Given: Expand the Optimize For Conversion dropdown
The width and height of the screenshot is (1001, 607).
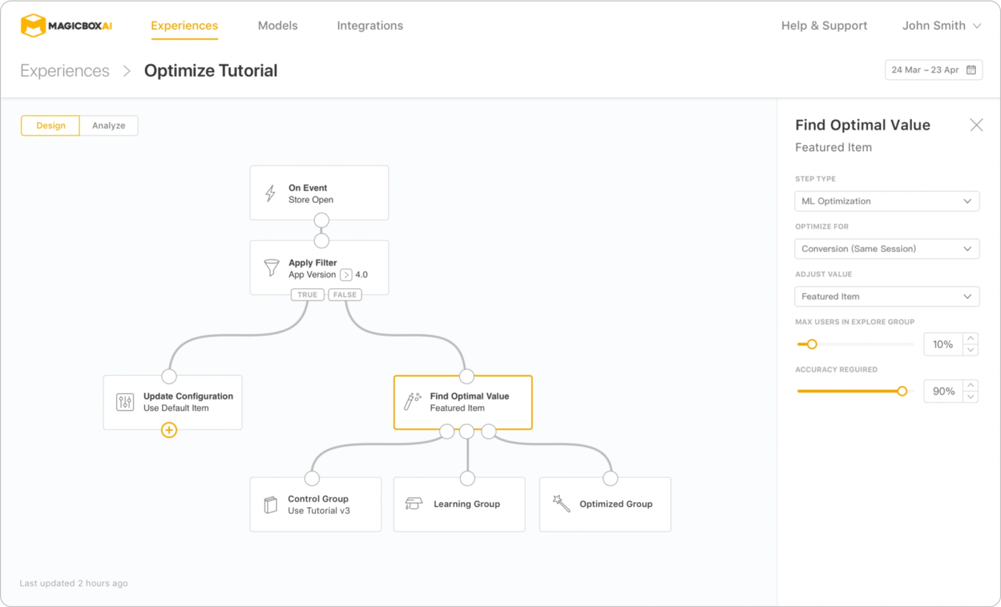Looking at the screenshot, I should point(886,248).
